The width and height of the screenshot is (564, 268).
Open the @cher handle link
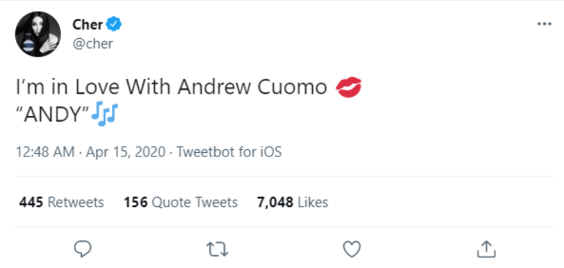[x=92, y=44]
